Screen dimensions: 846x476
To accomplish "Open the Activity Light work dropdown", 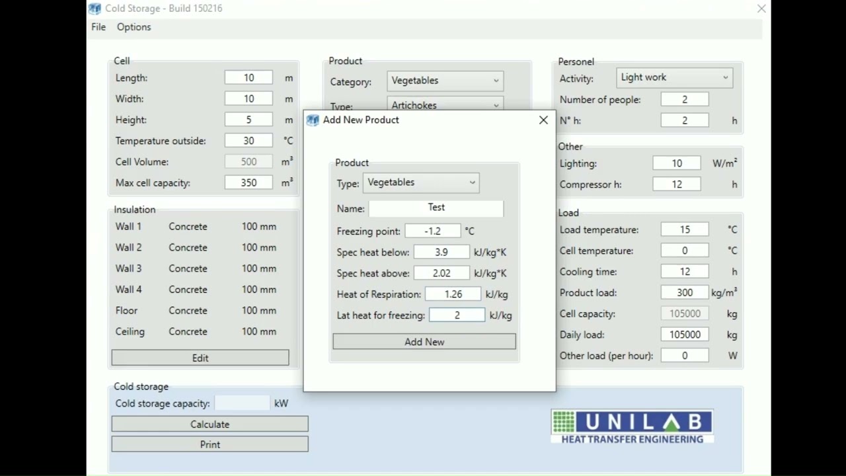I will coord(674,77).
